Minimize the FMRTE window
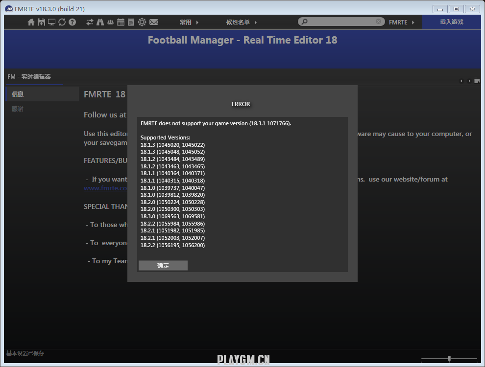The image size is (485, 367). [x=440, y=9]
